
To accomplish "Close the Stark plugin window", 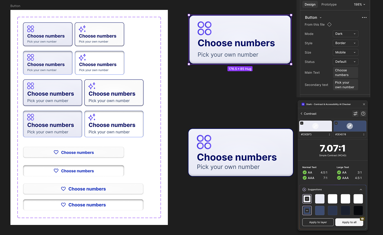I will click(x=364, y=104).
